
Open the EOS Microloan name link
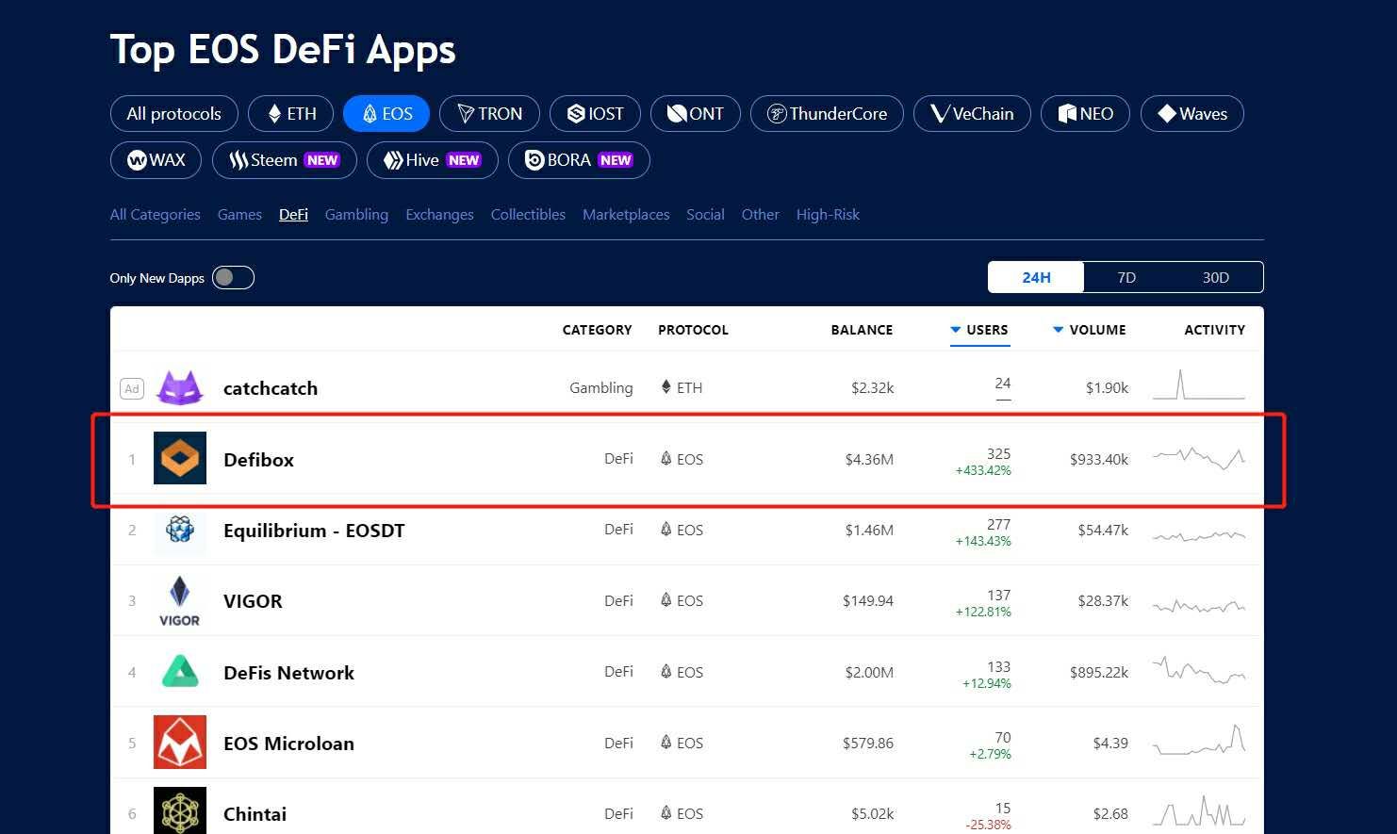pyautogui.click(x=288, y=743)
